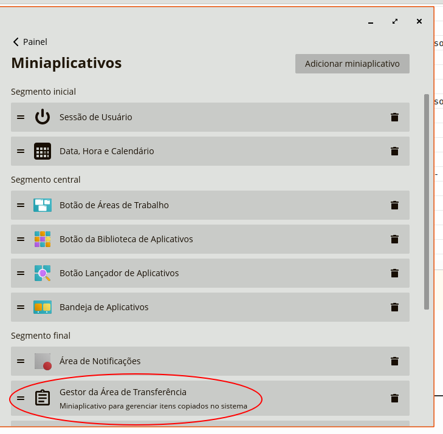
Task: Remove the Bandeja de Aplicativos applet
Action: [394, 307]
